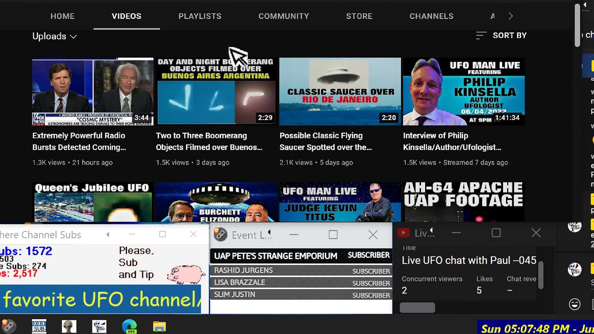Click the upper chat user avatar
Screen dimensions: 594x334
tap(575, 226)
